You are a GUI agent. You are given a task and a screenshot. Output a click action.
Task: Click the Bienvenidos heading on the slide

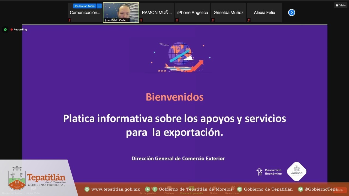coord(174,97)
